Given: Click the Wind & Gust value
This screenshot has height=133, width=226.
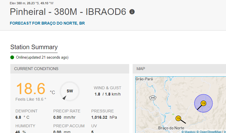Looking at the screenshot, I should [107, 94].
